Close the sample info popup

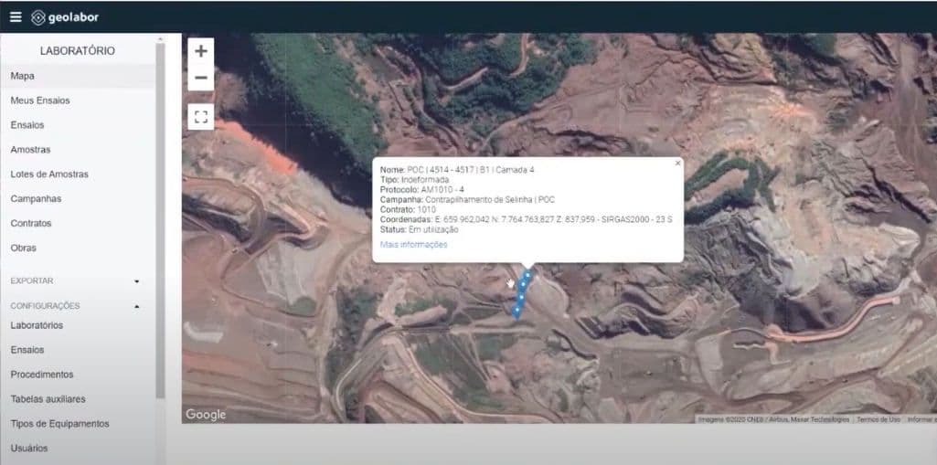677,164
